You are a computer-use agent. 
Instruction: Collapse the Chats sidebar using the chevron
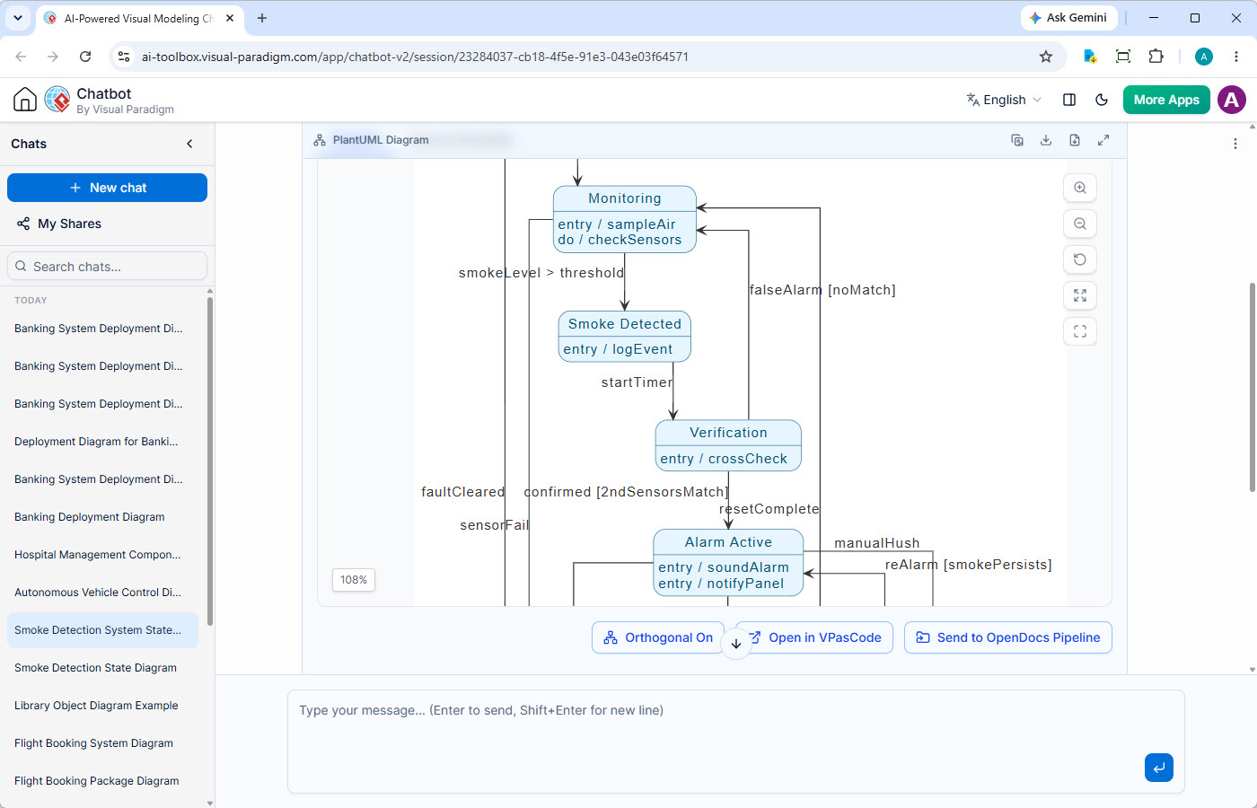189,144
